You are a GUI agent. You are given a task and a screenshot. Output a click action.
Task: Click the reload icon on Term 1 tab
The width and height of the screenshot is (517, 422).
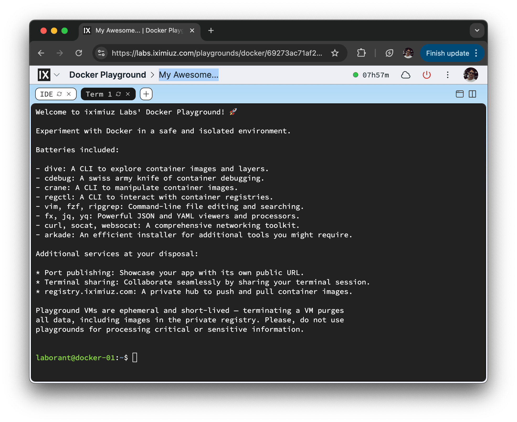[118, 94]
